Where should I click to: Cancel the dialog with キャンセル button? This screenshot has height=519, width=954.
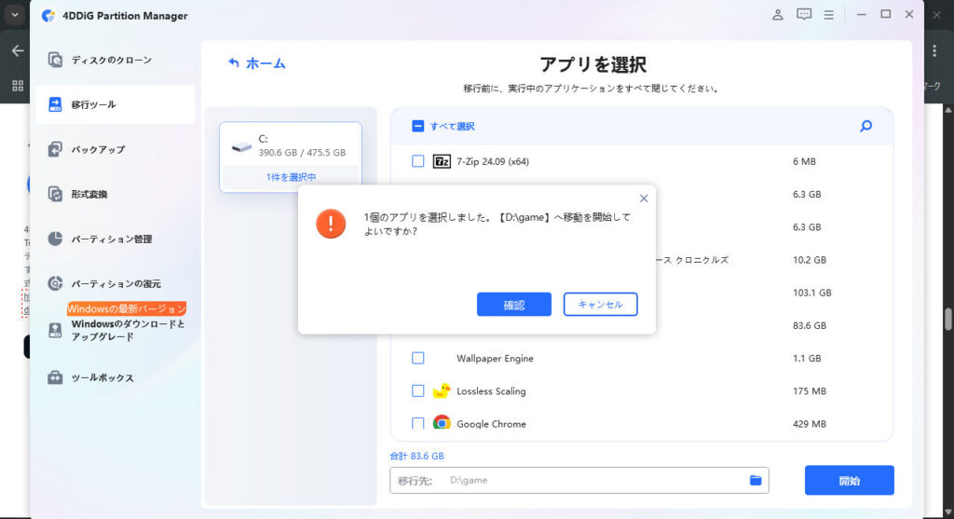point(600,304)
